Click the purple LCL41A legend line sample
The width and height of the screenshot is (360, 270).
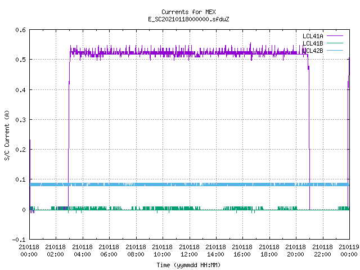[335, 36]
